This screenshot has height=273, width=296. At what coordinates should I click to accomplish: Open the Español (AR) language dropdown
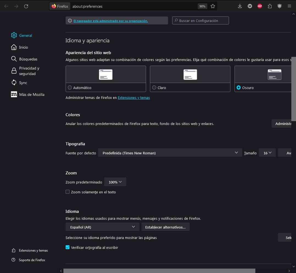[102, 227]
